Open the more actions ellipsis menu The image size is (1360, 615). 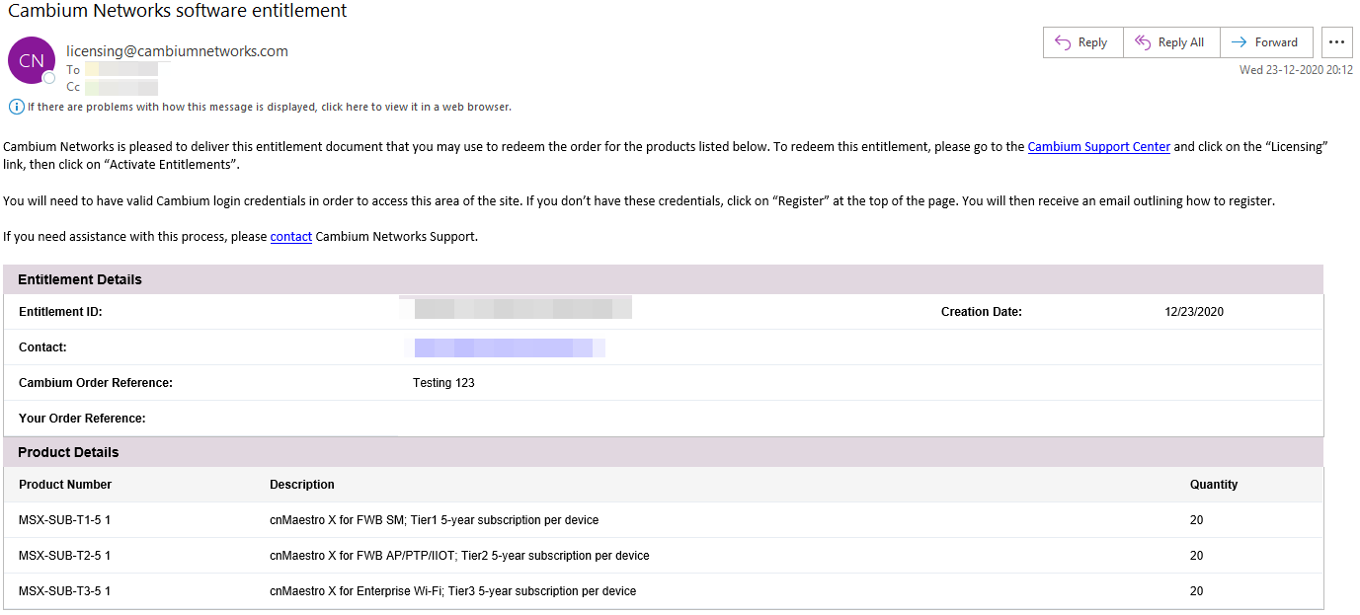tap(1336, 42)
